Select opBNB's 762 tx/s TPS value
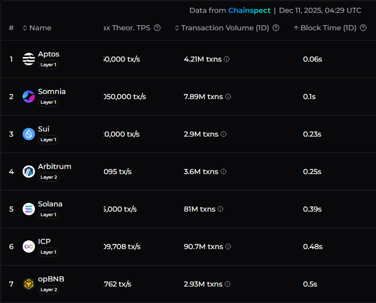376x303 pixels. [118, 284]
